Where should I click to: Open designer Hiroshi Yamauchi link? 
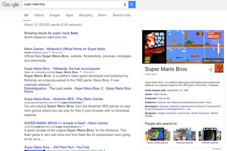point(200,113)
